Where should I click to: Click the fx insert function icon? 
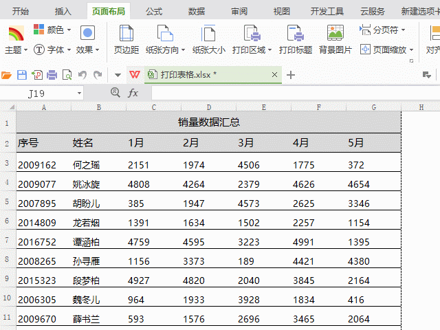tap(133, 93)
